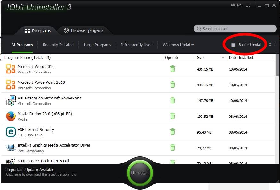The width and height of the screenshot is (280, 190).
Task: Click trash icon for Intel Graphics Media Accelerator
Action: 172,148
